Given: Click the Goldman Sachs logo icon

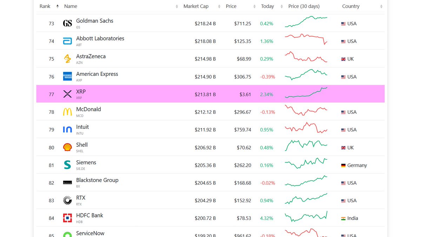Looking at the screenshot, I should click(x=67, y=24).
